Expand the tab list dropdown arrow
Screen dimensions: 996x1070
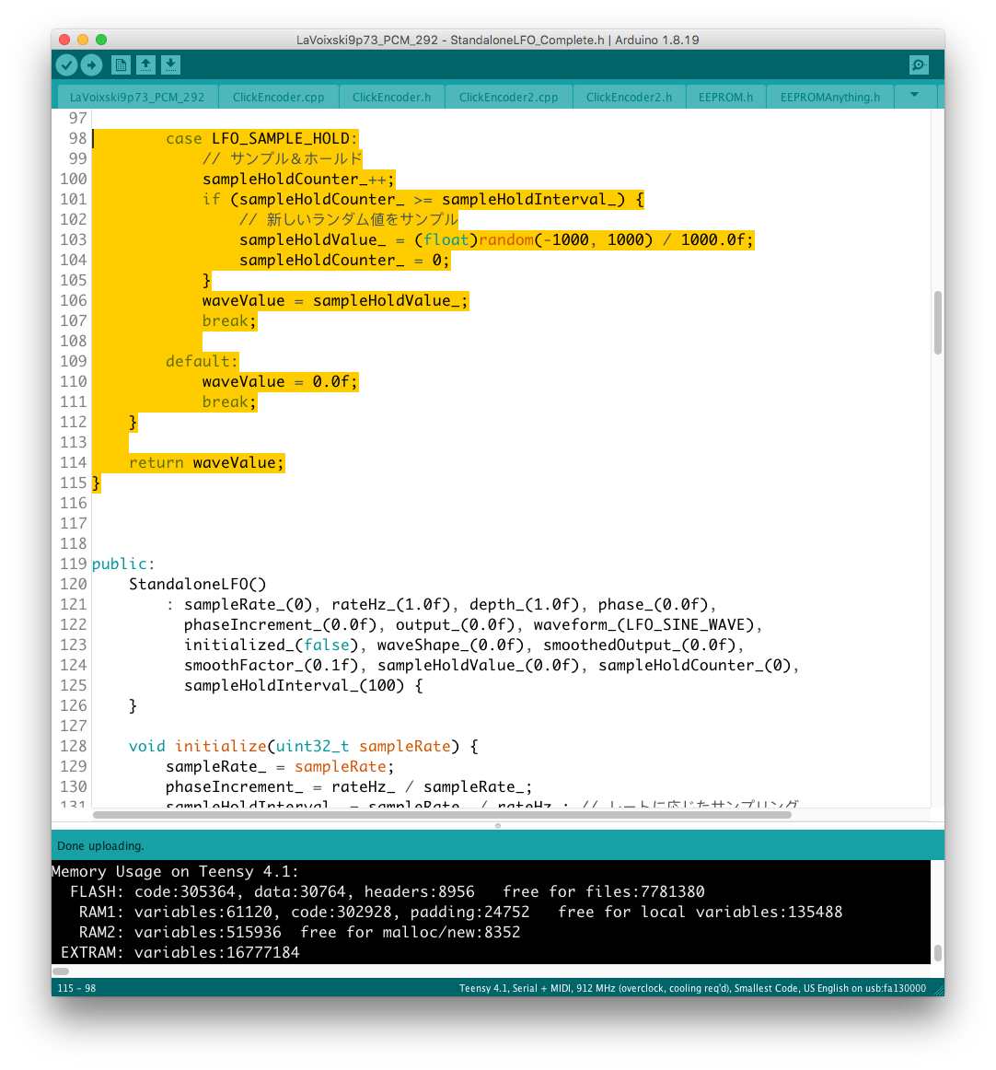(914, 95)
